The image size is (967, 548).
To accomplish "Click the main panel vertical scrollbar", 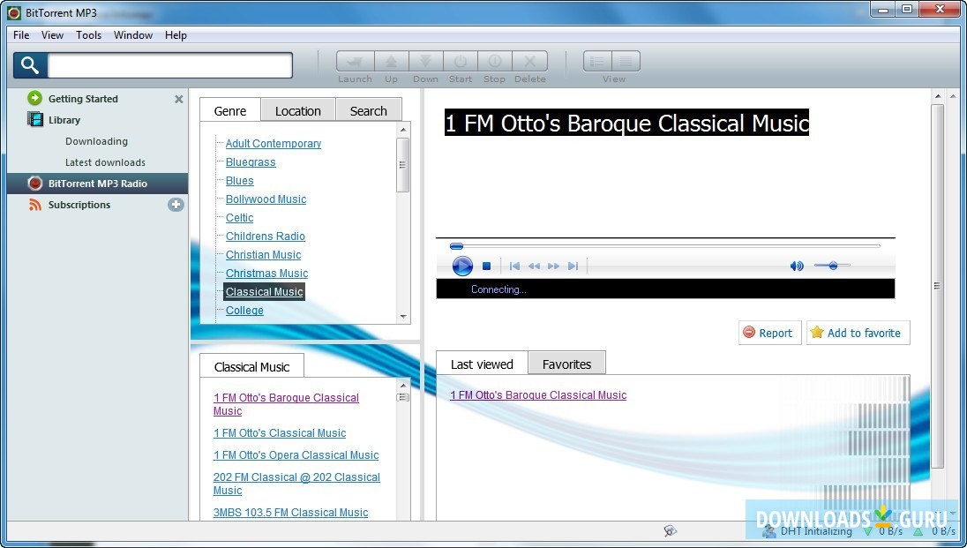I will pyautogui.click(x=937, y=286).
